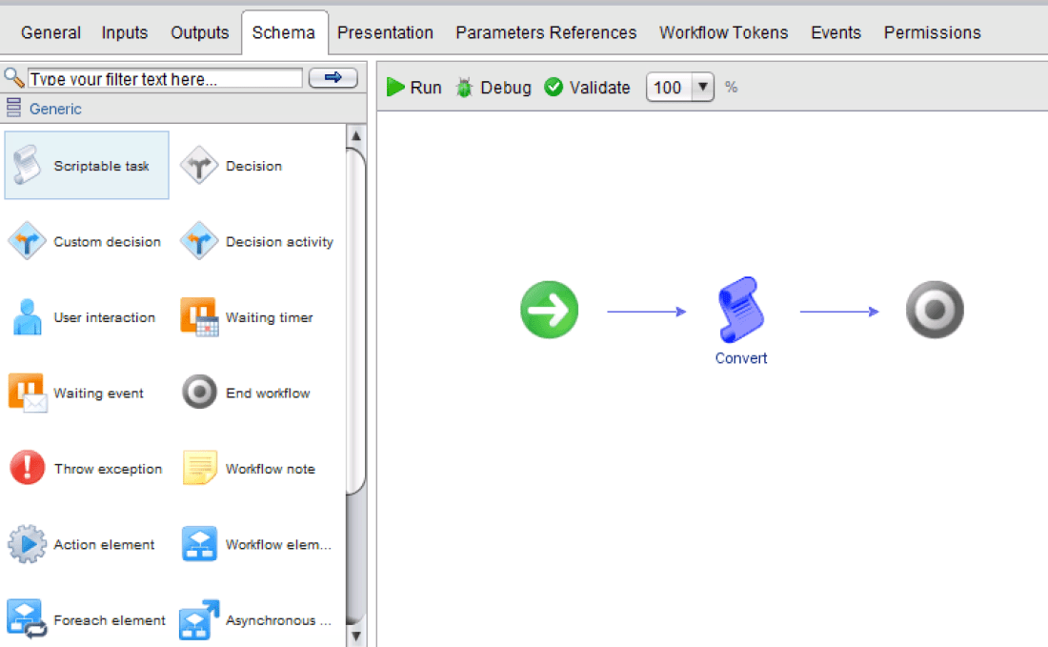Select the Scriptable task palette icon
The image size is (1048, 647).
coord(28,166)
